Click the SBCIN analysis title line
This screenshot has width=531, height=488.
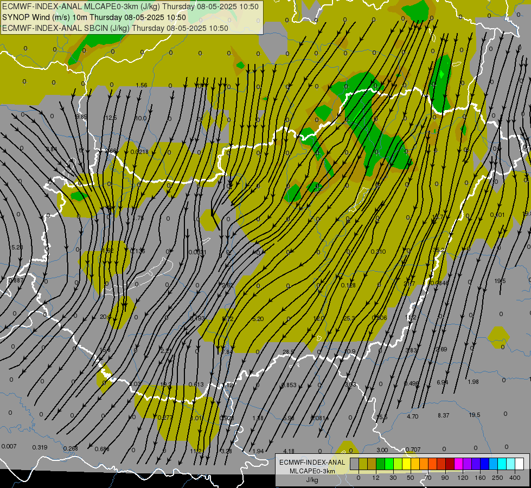pyautogui.click(x=115, y=28)
